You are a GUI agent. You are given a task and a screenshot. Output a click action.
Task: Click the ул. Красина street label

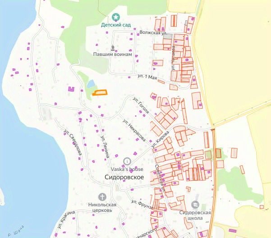pyautogui.click(x=66, y=220)
